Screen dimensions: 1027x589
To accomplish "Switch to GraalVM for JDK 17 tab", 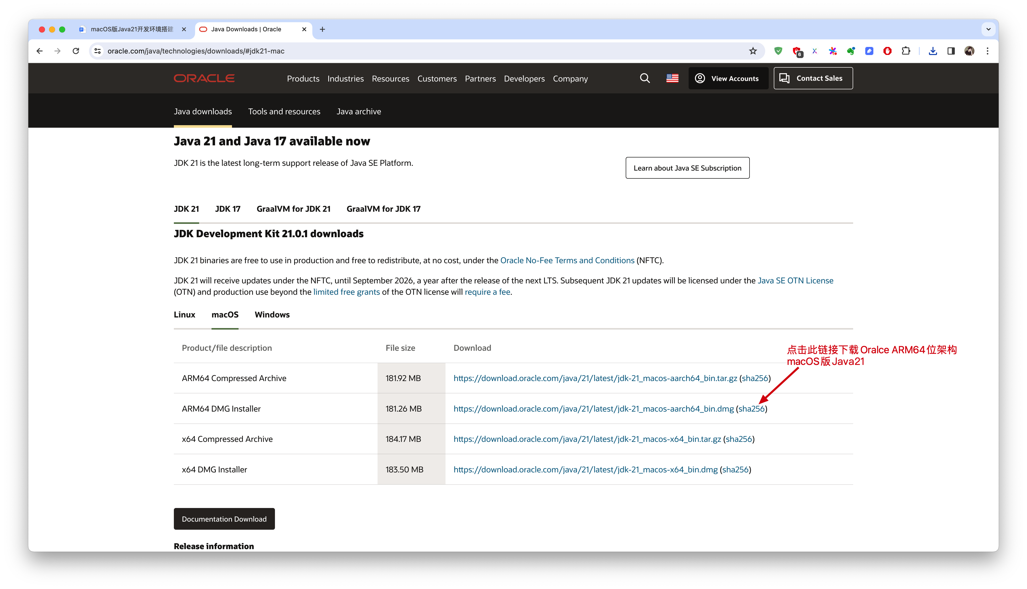I will 383,209.
